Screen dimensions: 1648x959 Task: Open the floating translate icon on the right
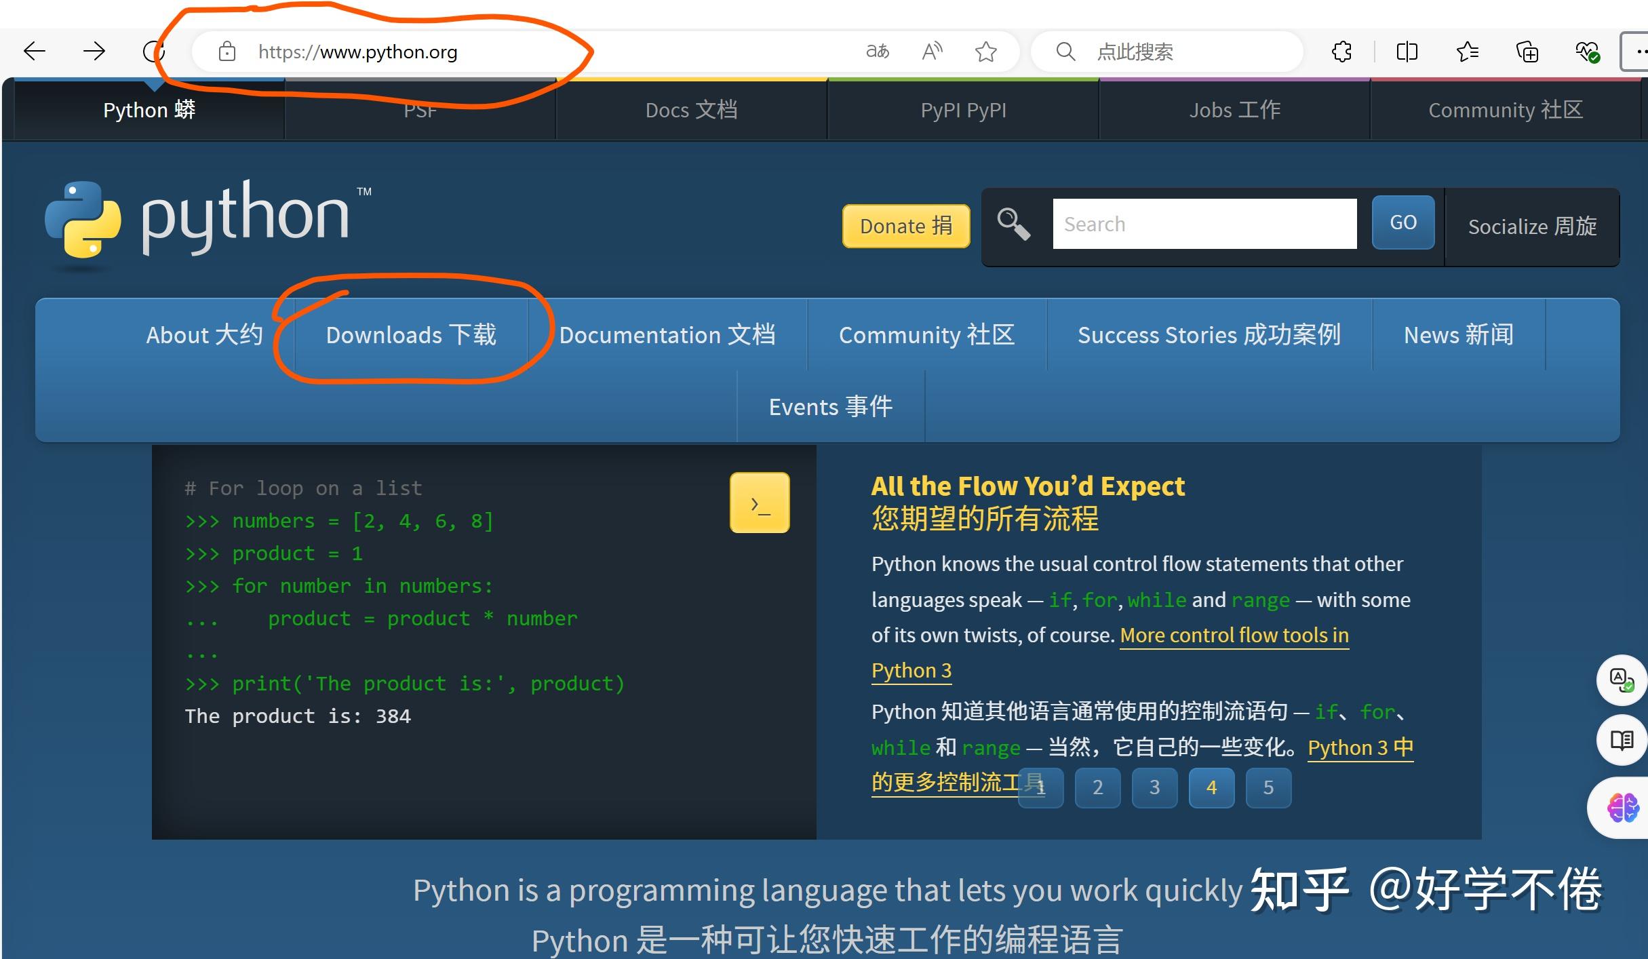(1621, 680)
